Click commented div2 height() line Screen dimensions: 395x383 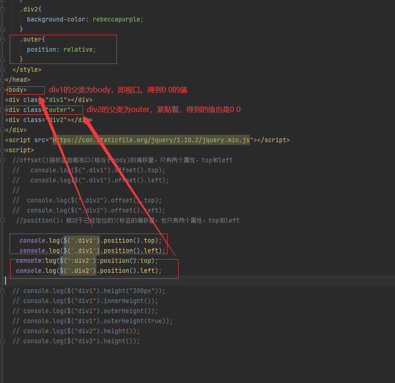click(76, 331)
